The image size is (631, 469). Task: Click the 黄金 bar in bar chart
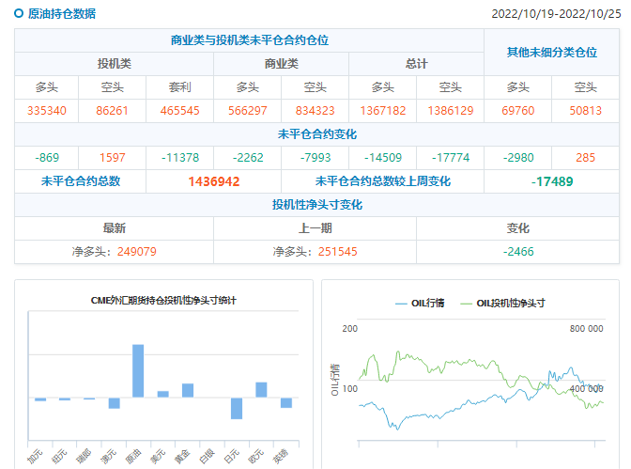(x=188, y=390)
